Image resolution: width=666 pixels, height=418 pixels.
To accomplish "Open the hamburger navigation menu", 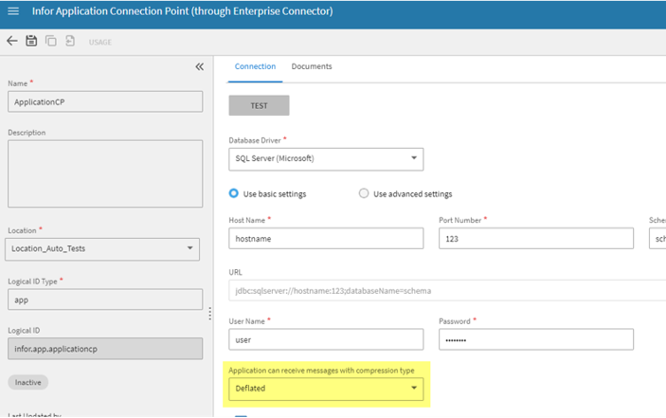I will click(13, 13).
